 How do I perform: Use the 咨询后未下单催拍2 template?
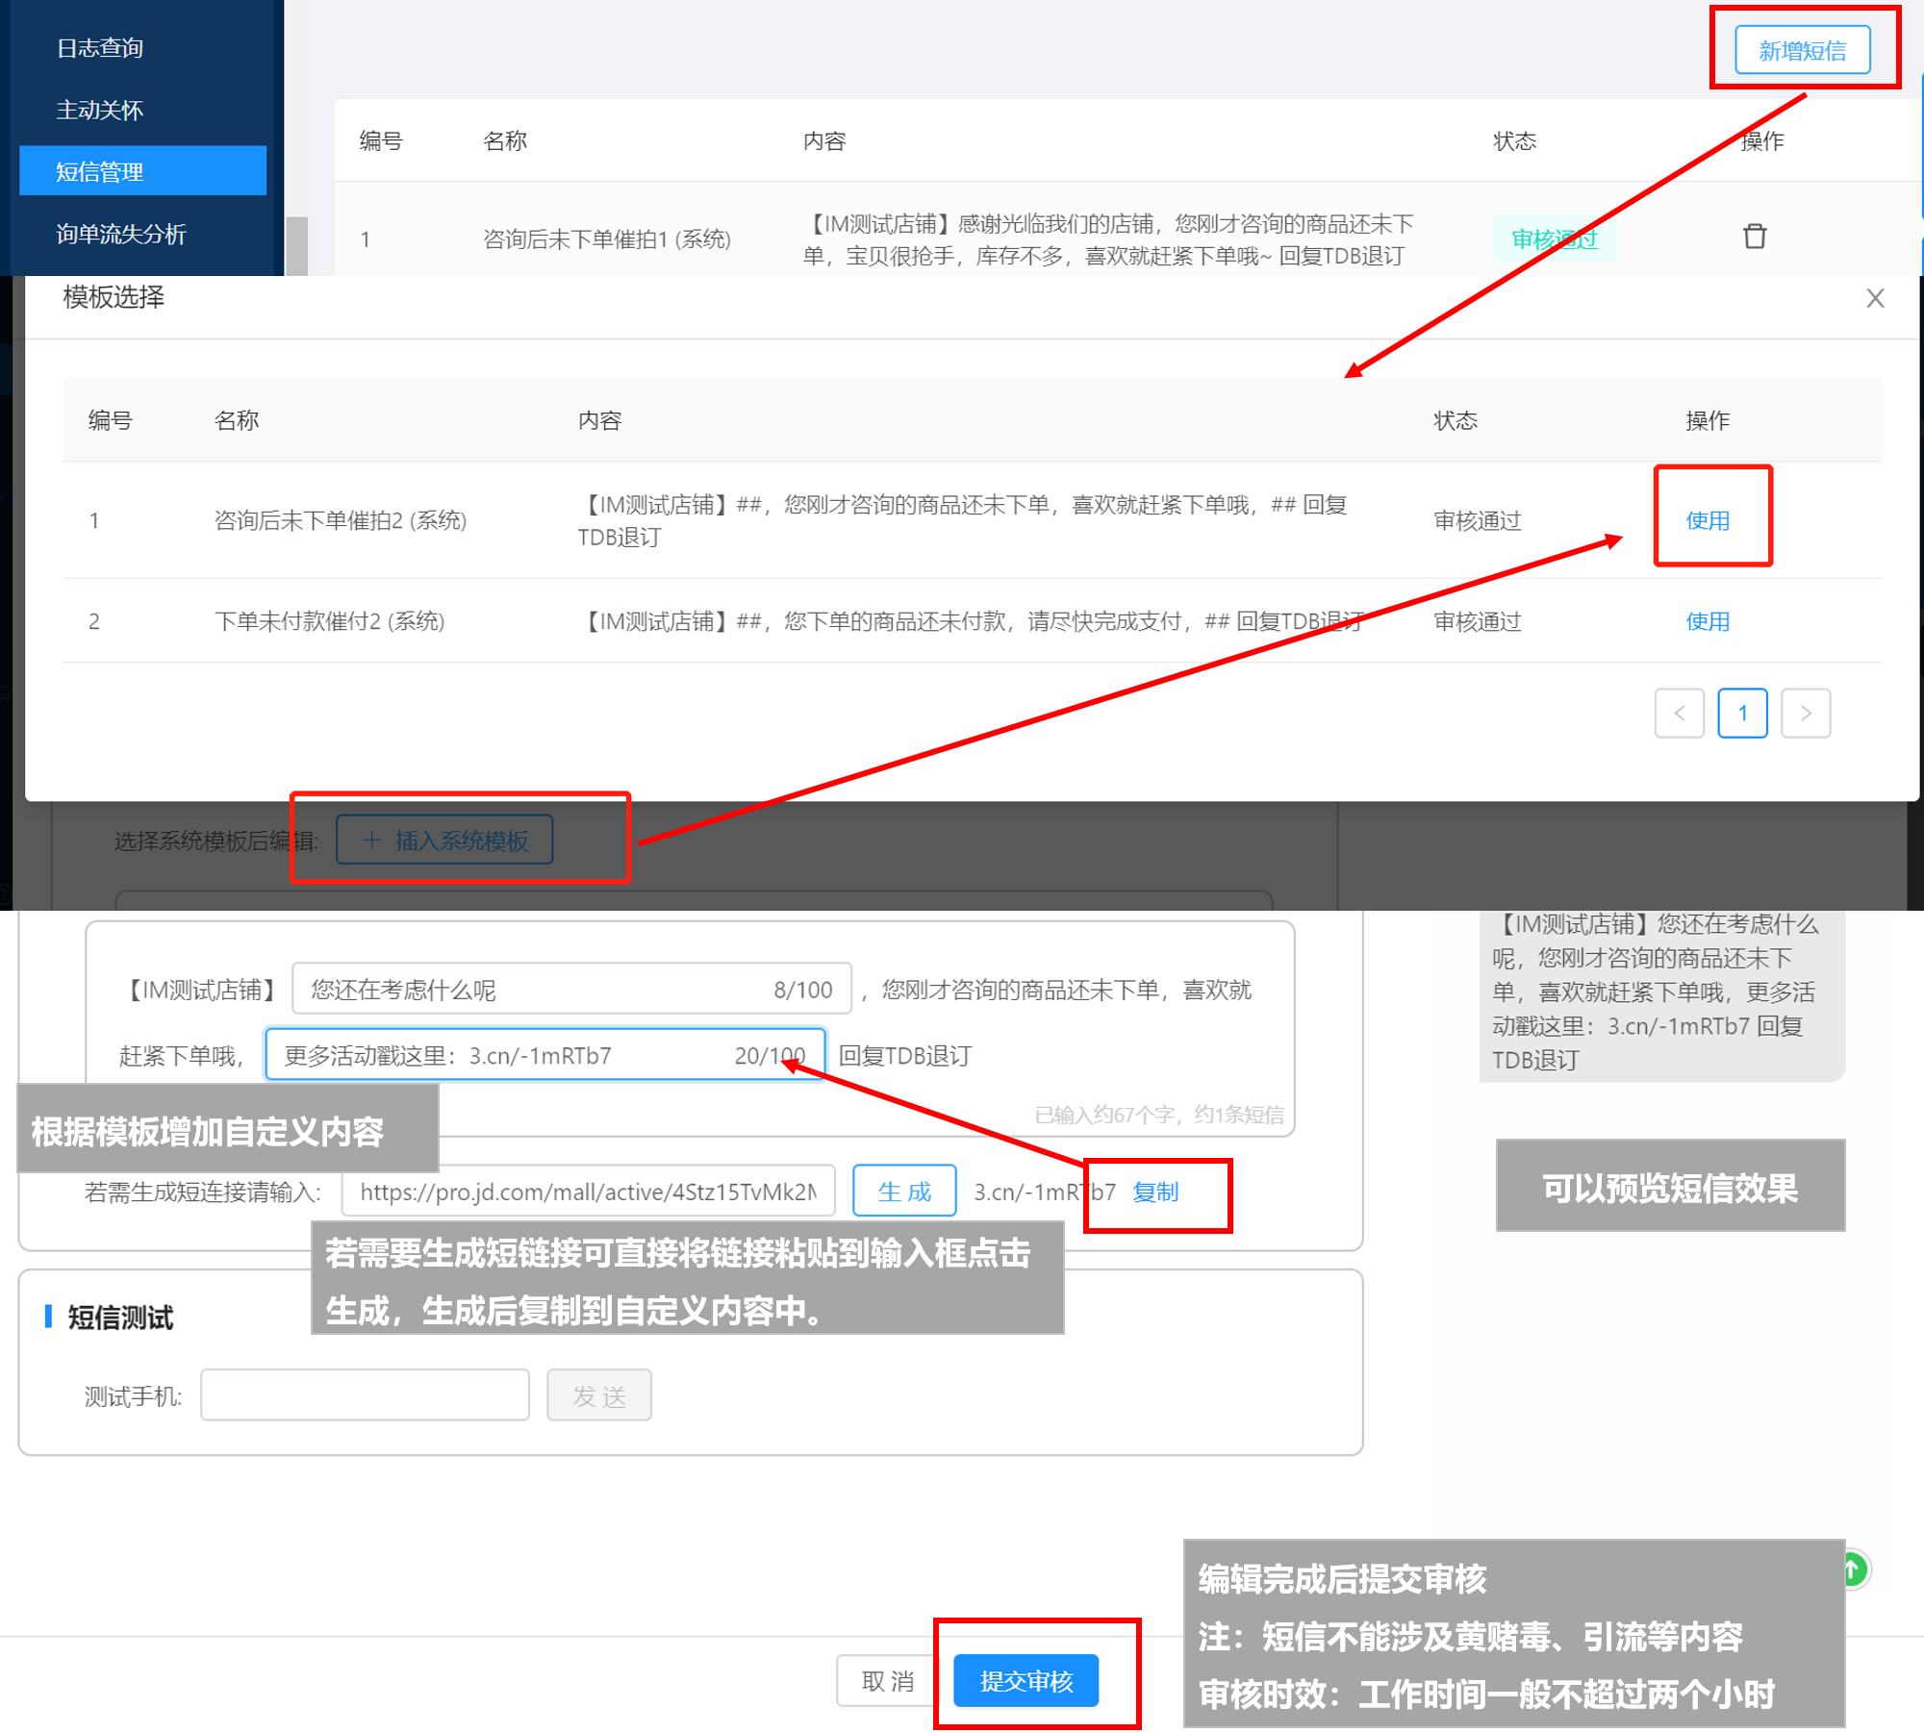pyautogui.click(x=1708, y=520)
